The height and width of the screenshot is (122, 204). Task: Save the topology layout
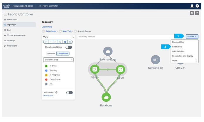[65, 42]
